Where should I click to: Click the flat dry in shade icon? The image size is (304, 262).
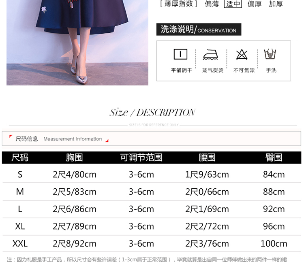pyautogui.click(x=181, y=55)
